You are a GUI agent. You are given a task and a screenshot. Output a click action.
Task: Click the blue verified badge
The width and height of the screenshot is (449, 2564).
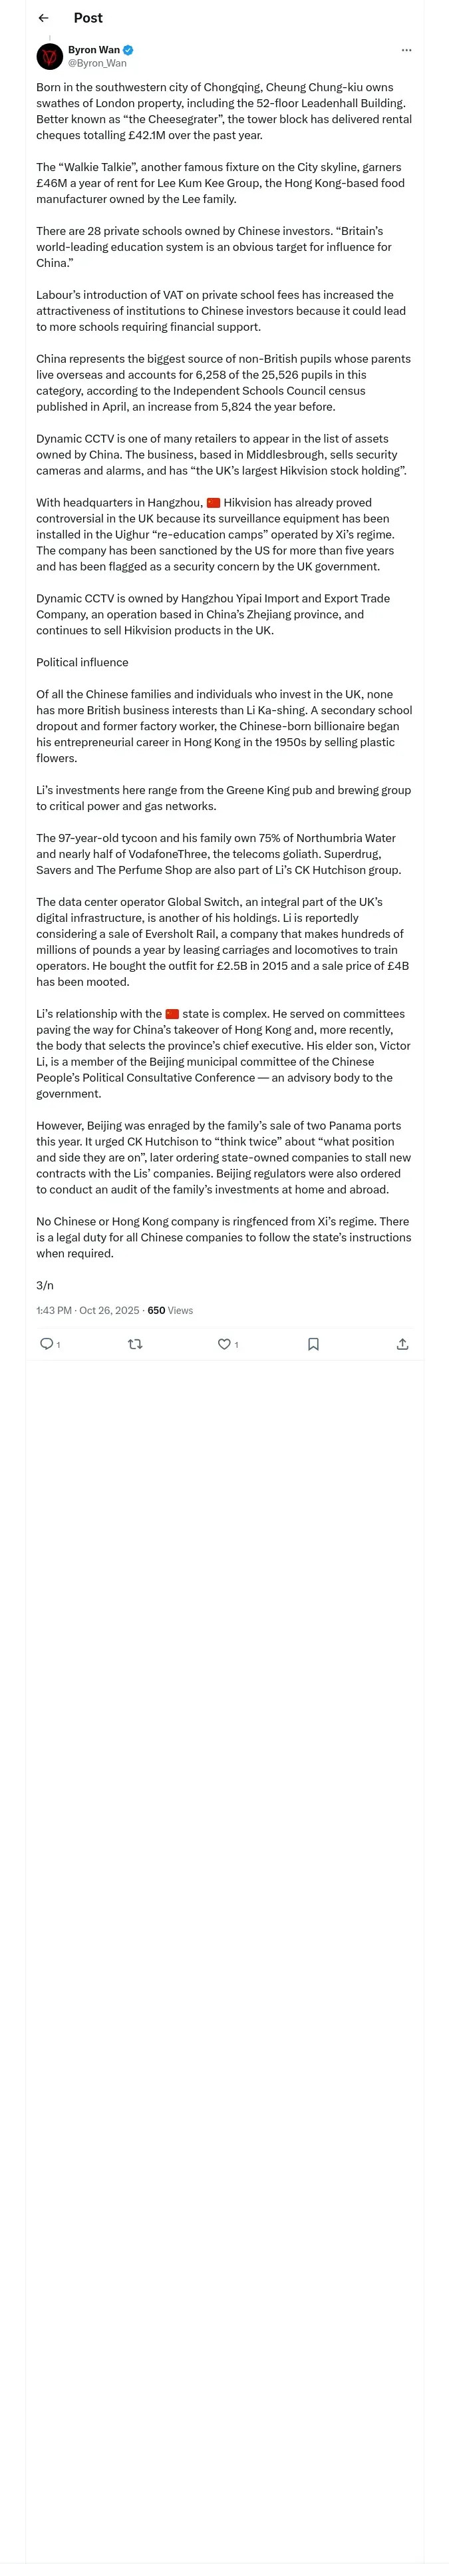tap(128, 50)
